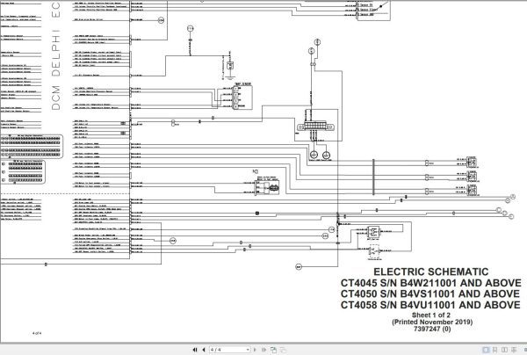Click the ELECTRIC SCHEMATIC title text
Viewport: 527px width, 355px height.
tap(431, 272)
